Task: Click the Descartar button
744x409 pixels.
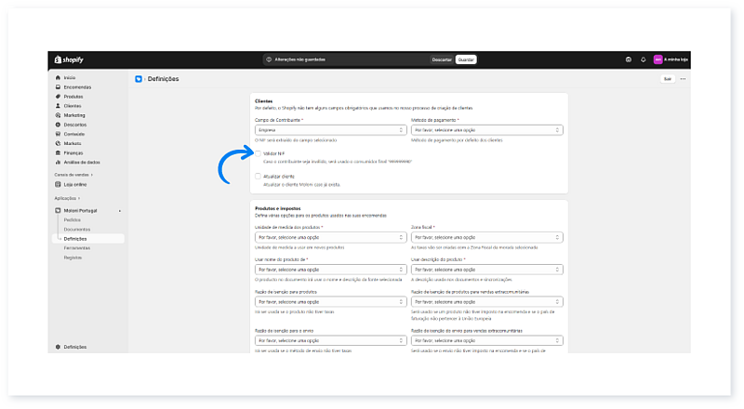Action: (x=442, y=59)
